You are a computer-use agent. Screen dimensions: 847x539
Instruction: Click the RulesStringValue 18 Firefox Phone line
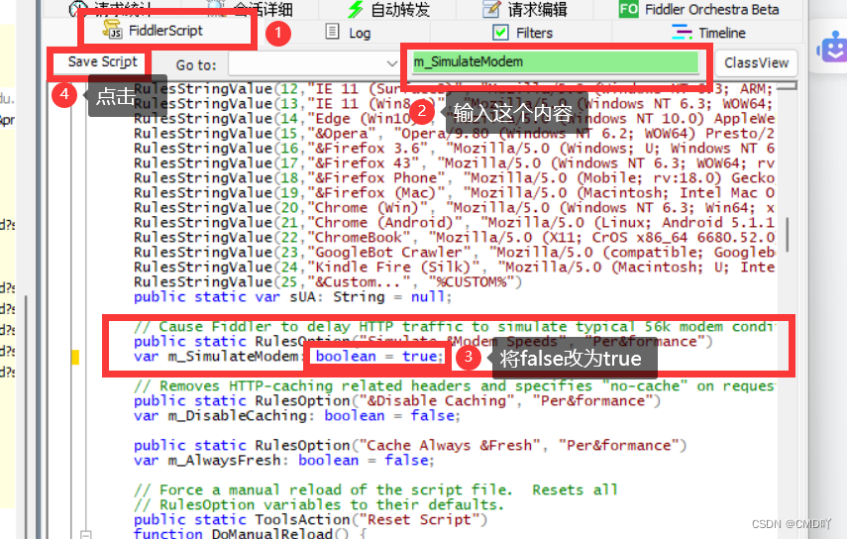click(455, 178)
